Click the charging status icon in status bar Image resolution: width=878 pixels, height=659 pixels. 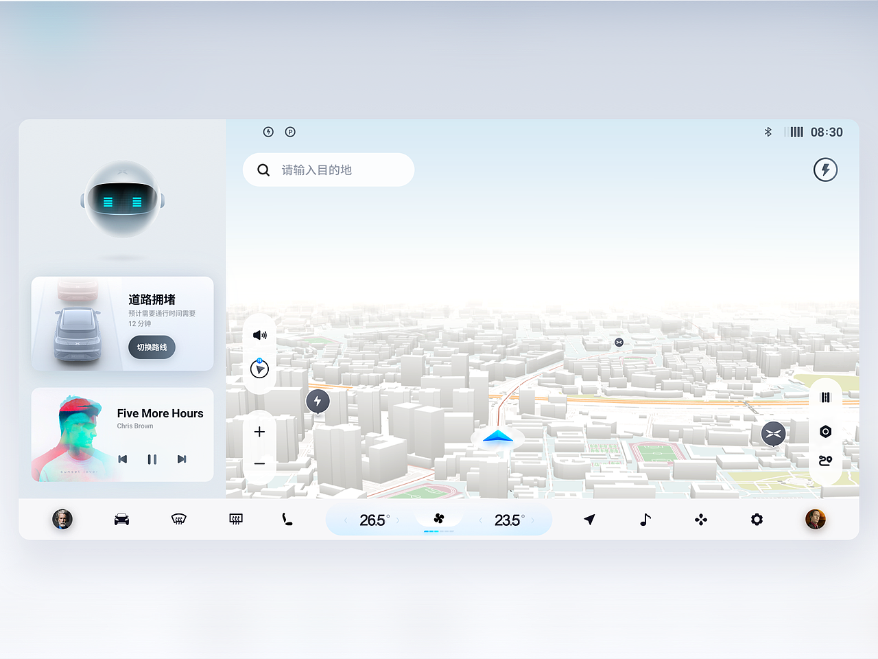point(268,132)
